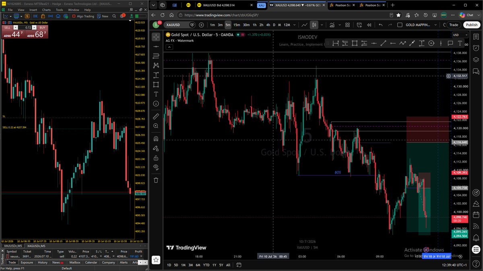Click the Publish button
The height and width of the screenshot is (271, 483).
coord(472,25)
